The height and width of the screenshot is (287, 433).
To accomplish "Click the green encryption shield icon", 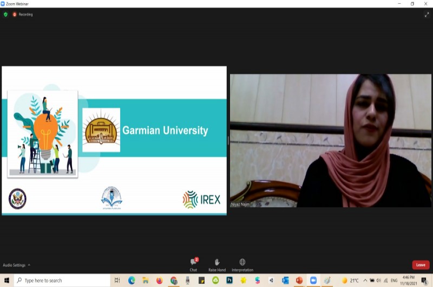I will [x=6, y=15].
